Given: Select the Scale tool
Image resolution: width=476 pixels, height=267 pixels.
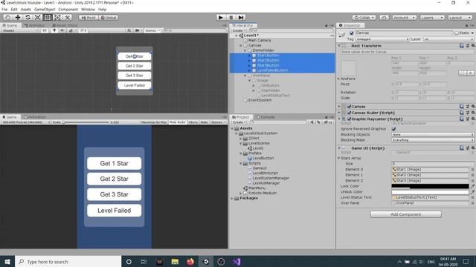Looking at the screenshot, I should point(38,18).
